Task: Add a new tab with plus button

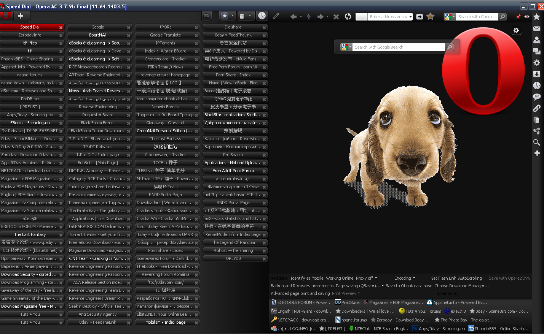Action: coord(21,16)
